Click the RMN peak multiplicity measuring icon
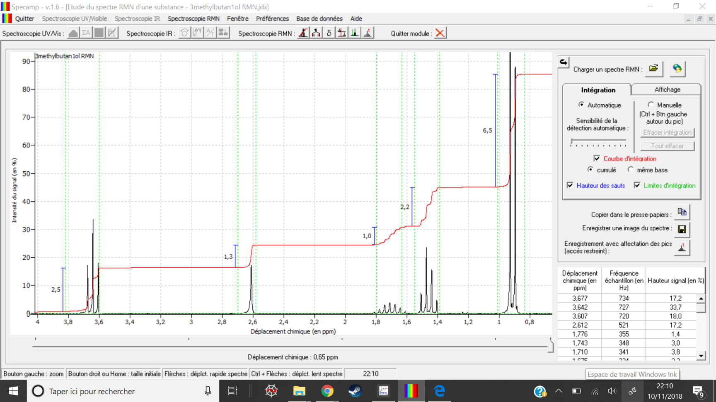Image resolution: width=716 pixels, height=402 pixels. (342, 33)
